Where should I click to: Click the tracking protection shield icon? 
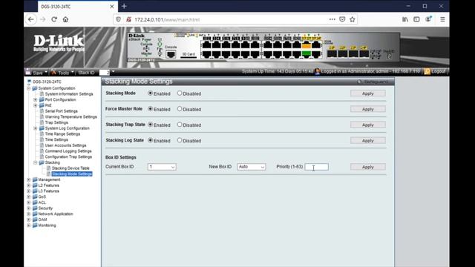[x=119, y=19]
